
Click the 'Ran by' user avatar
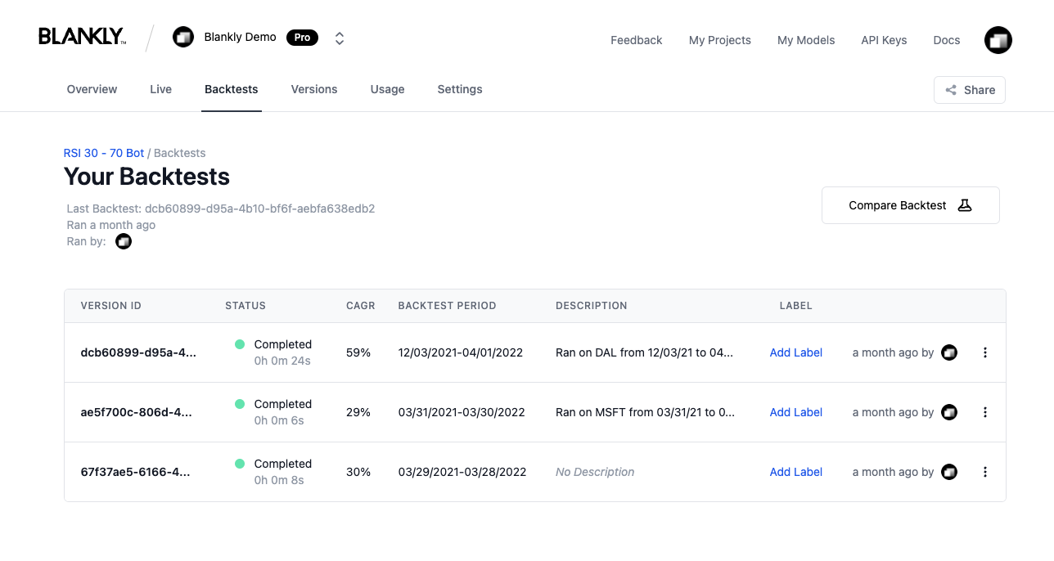click(x=123, y=241)
